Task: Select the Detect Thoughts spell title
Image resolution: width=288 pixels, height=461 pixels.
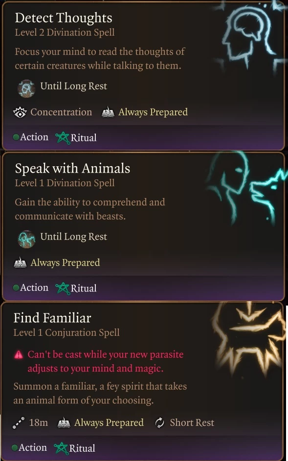Action: pos(64,18)
